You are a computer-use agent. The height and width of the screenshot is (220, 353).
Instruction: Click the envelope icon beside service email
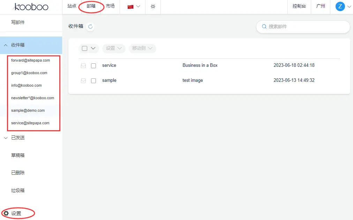point(83,65)
